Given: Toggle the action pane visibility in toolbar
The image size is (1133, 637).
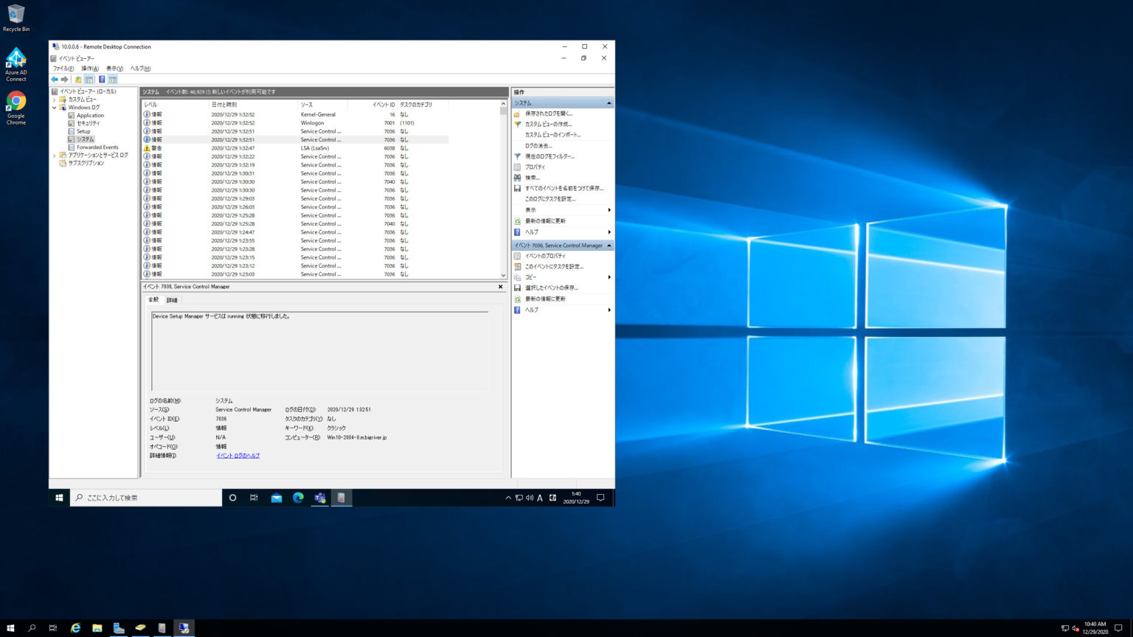Looking at the screenshot, I should tap(112, 79).
